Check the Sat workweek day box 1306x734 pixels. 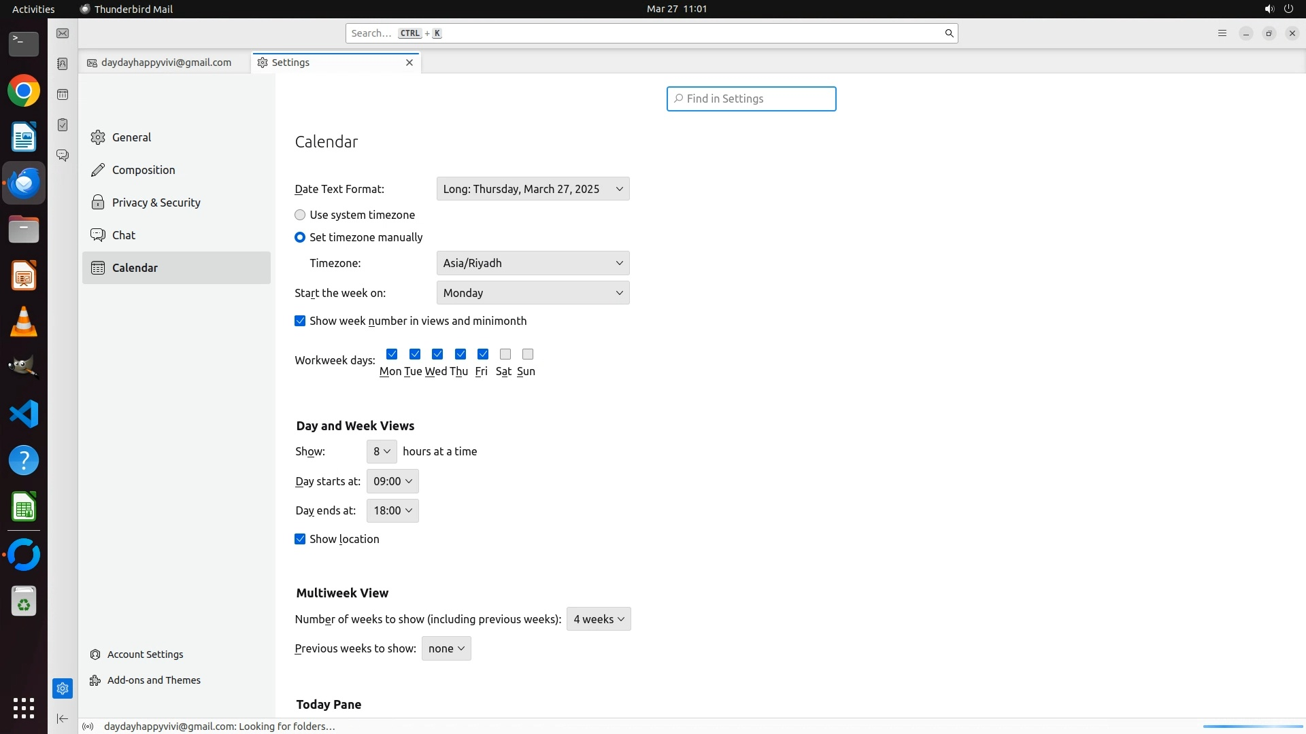click(x=505, y=354)
